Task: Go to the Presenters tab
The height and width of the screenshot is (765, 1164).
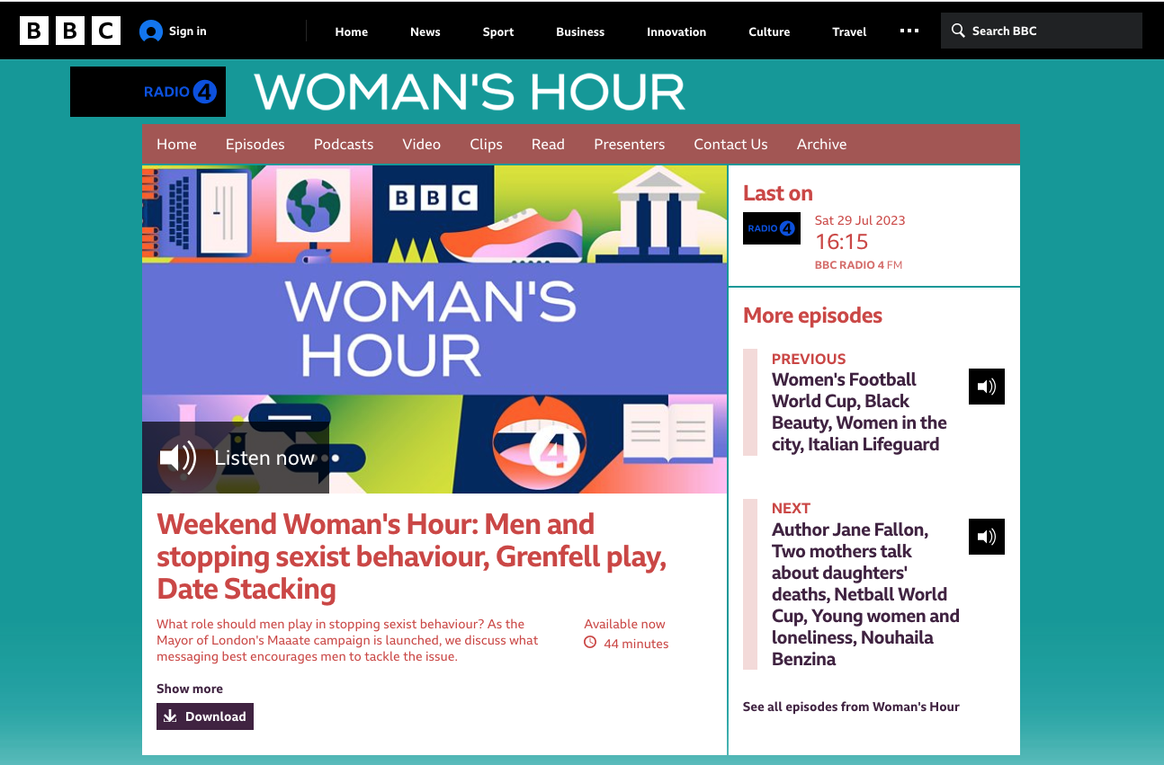Action: coord(629,144)
